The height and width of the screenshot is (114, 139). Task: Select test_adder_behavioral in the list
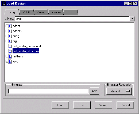click(x=27, y=46)
